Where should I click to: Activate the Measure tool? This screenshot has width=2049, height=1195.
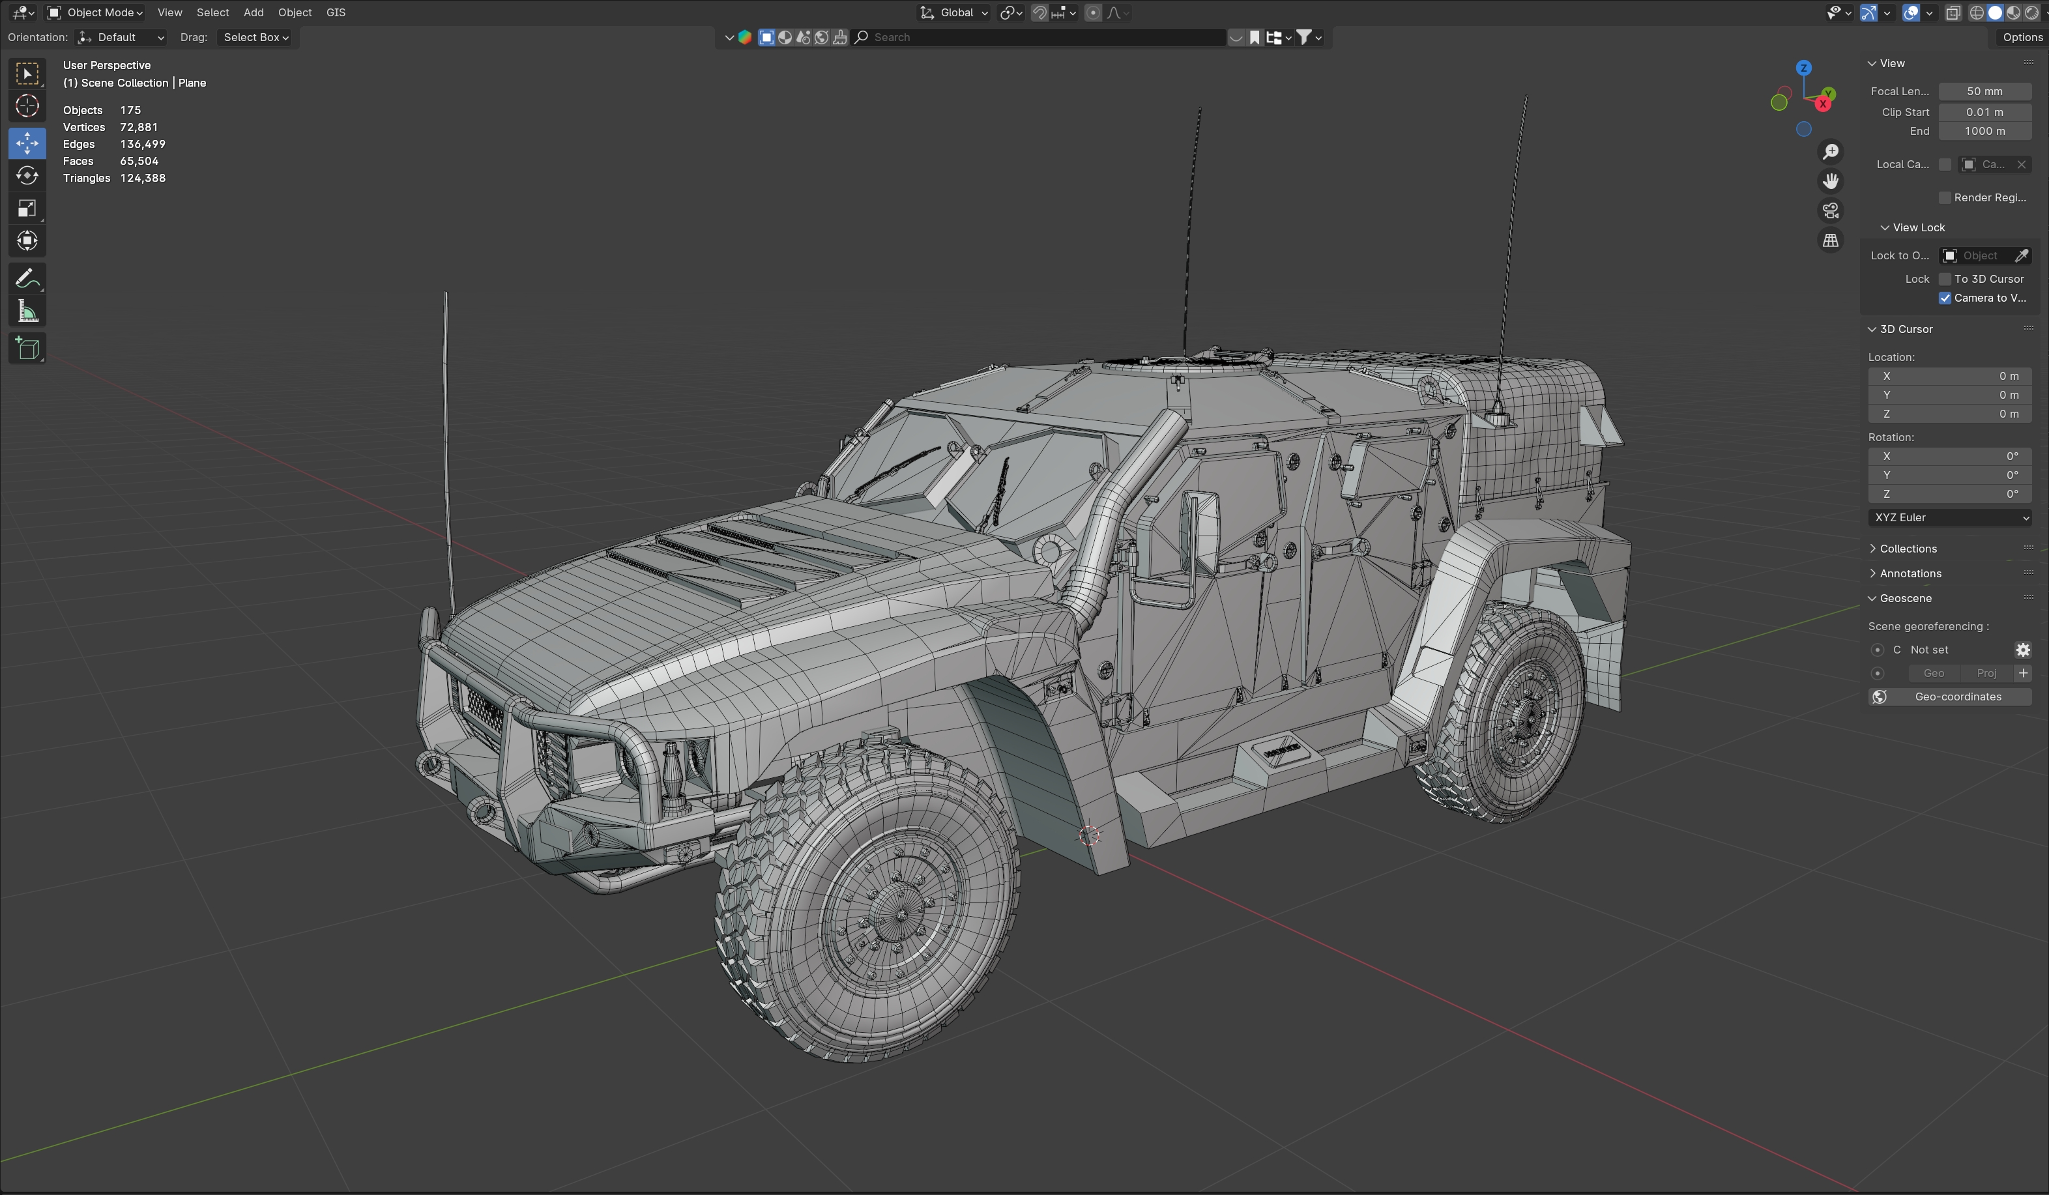coord(27,311)
